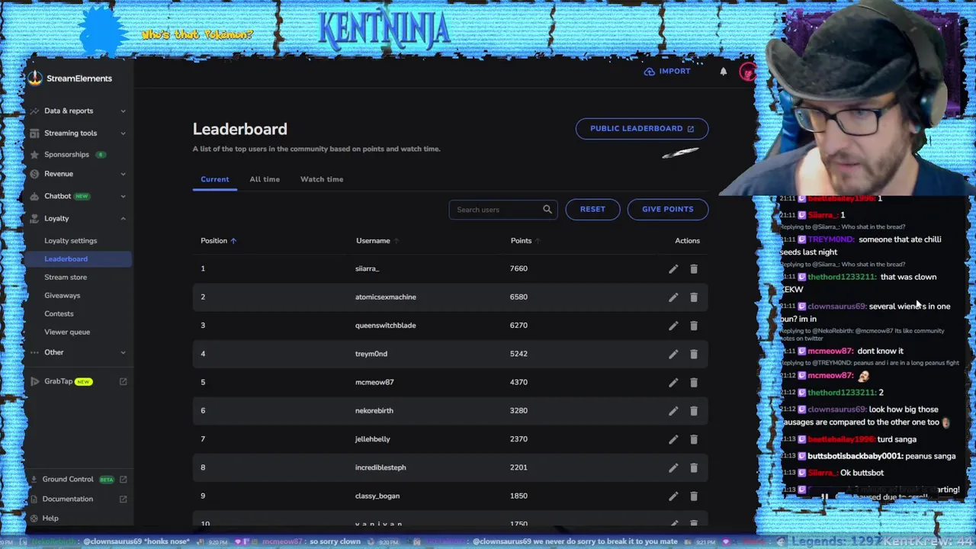Screen dimensions: 976x549
Task: Open Viewer queue page
Action: point(67,332)
